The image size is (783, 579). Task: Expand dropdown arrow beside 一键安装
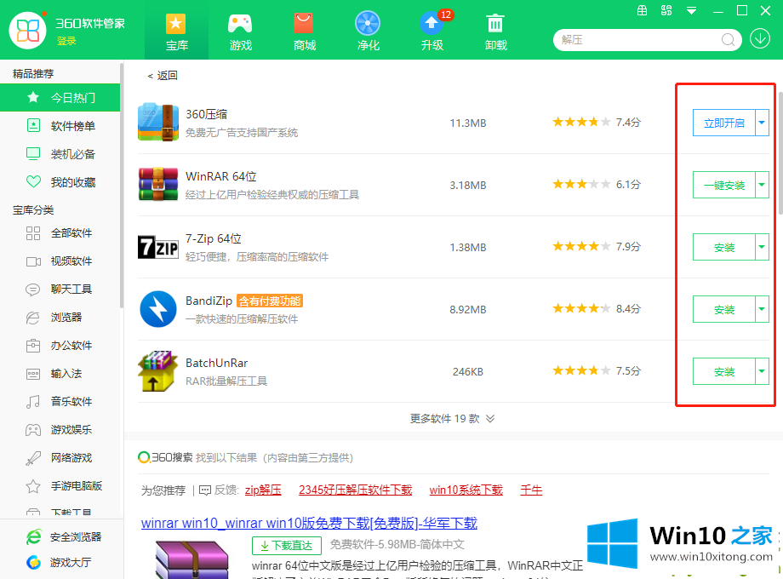(762, 185)
